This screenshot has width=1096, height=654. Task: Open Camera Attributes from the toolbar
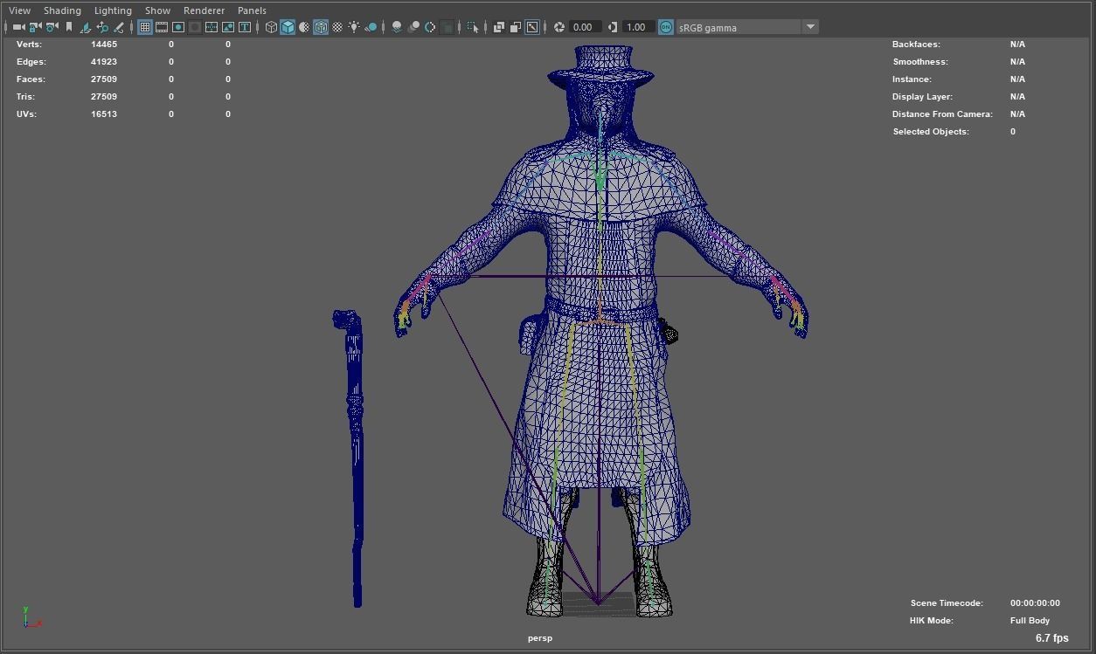tap(52, 27)
